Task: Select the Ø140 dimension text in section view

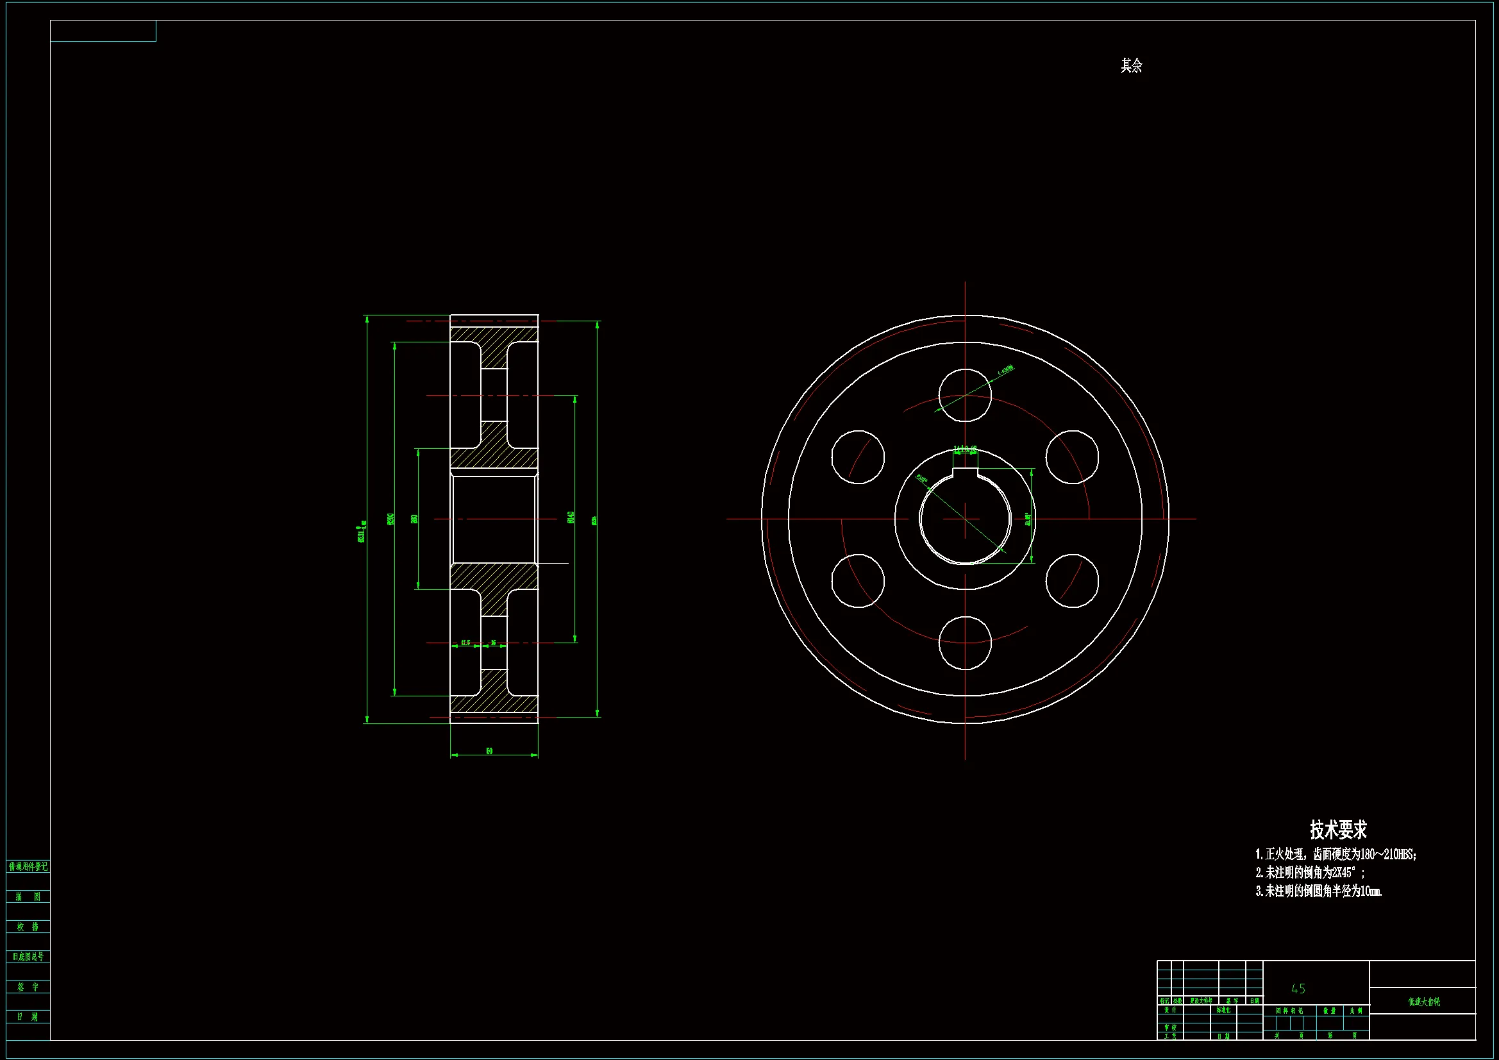Action: click(x=571, y=517)
